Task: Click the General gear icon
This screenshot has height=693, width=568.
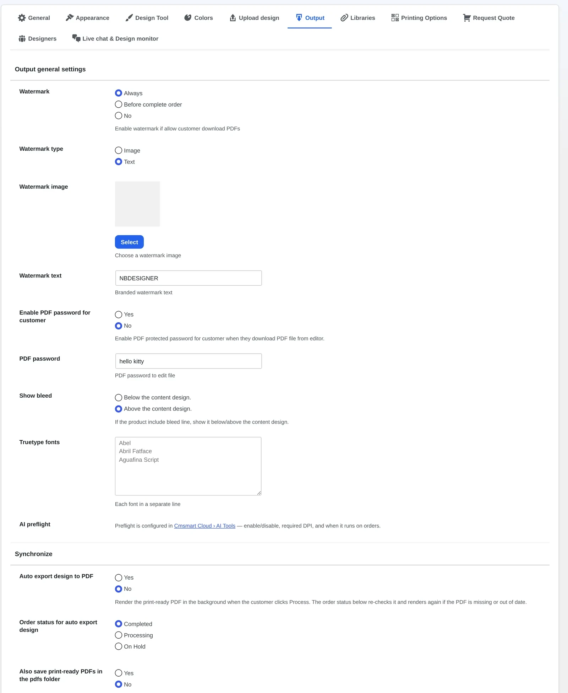Action: point(22,18)
